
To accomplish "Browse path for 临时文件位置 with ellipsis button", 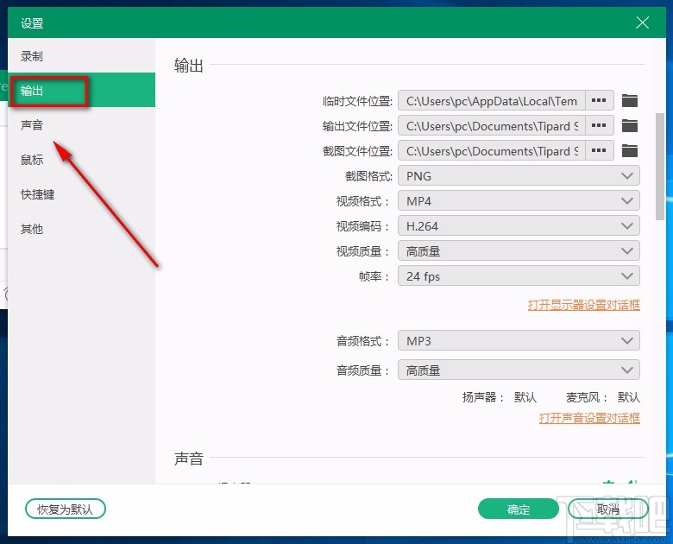I will (x=599, y=100).
